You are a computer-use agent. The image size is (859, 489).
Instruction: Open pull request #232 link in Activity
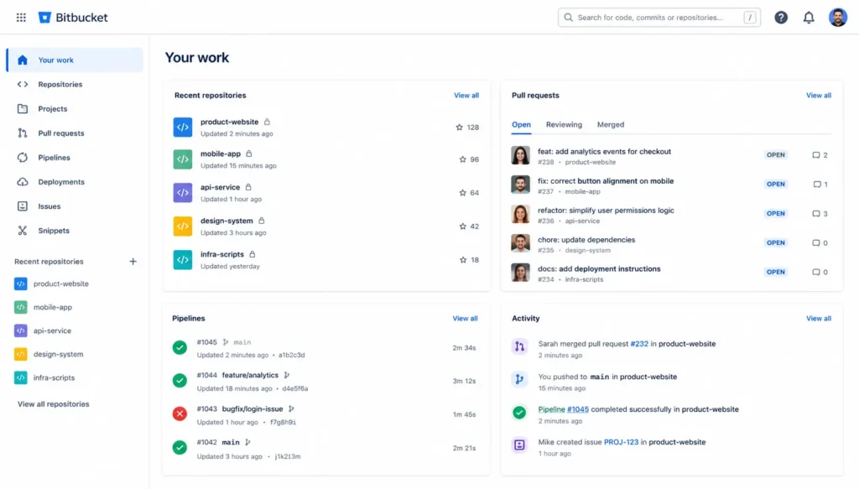pyautogui.click(x=638, y=344)
